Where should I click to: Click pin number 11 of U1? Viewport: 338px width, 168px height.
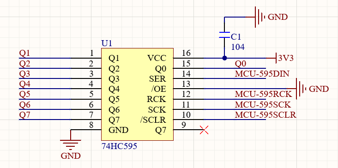(x=186, y=104)
